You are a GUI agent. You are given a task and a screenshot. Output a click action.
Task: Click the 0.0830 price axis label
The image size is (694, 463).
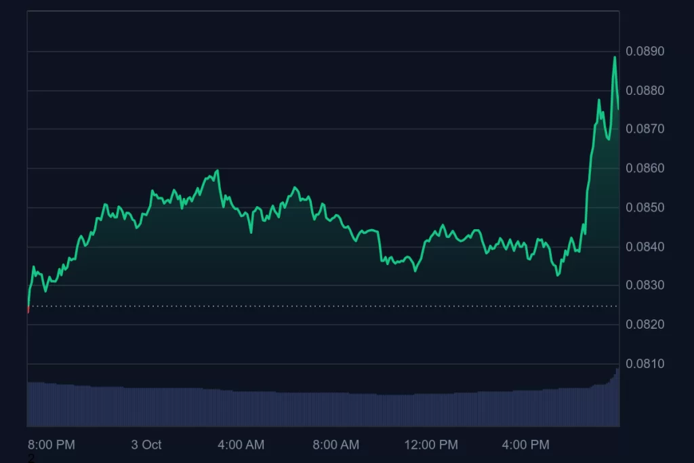pyautogui.click(x=645, y=285)
